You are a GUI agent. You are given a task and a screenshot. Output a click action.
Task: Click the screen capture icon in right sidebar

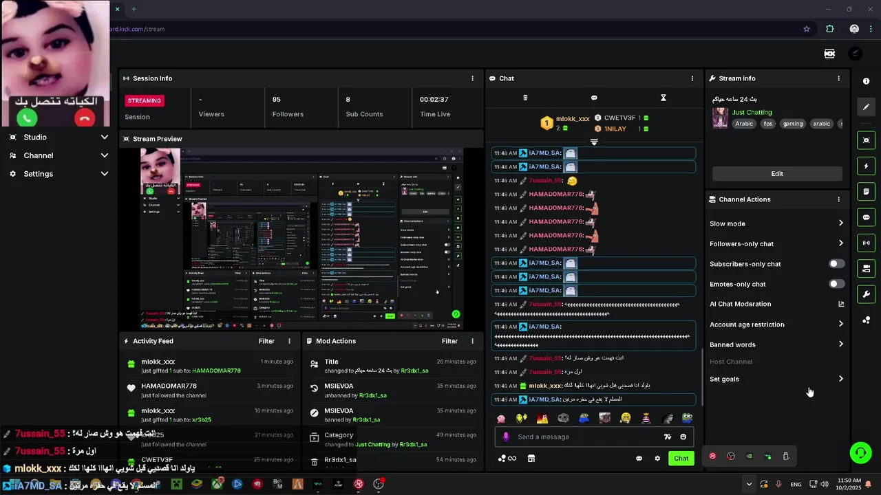click(866, 140)
